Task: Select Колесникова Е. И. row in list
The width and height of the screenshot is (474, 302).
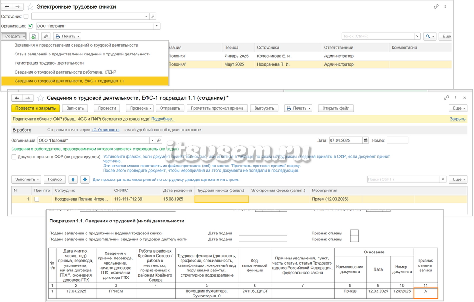Action: click(310, 56)
